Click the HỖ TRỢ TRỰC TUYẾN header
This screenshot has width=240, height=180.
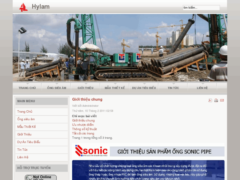(x=42, y=168)
